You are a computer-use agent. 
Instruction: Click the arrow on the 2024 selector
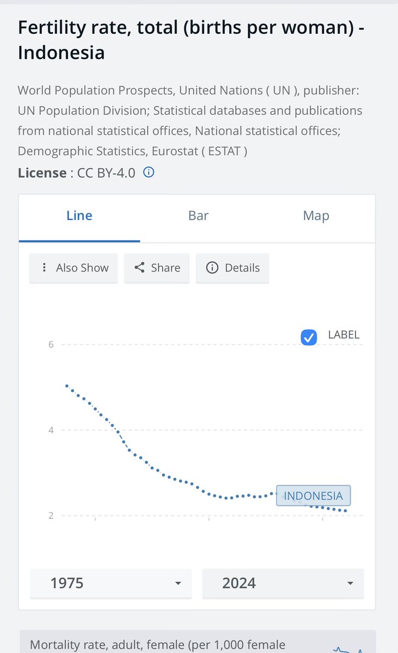point(350,583)
